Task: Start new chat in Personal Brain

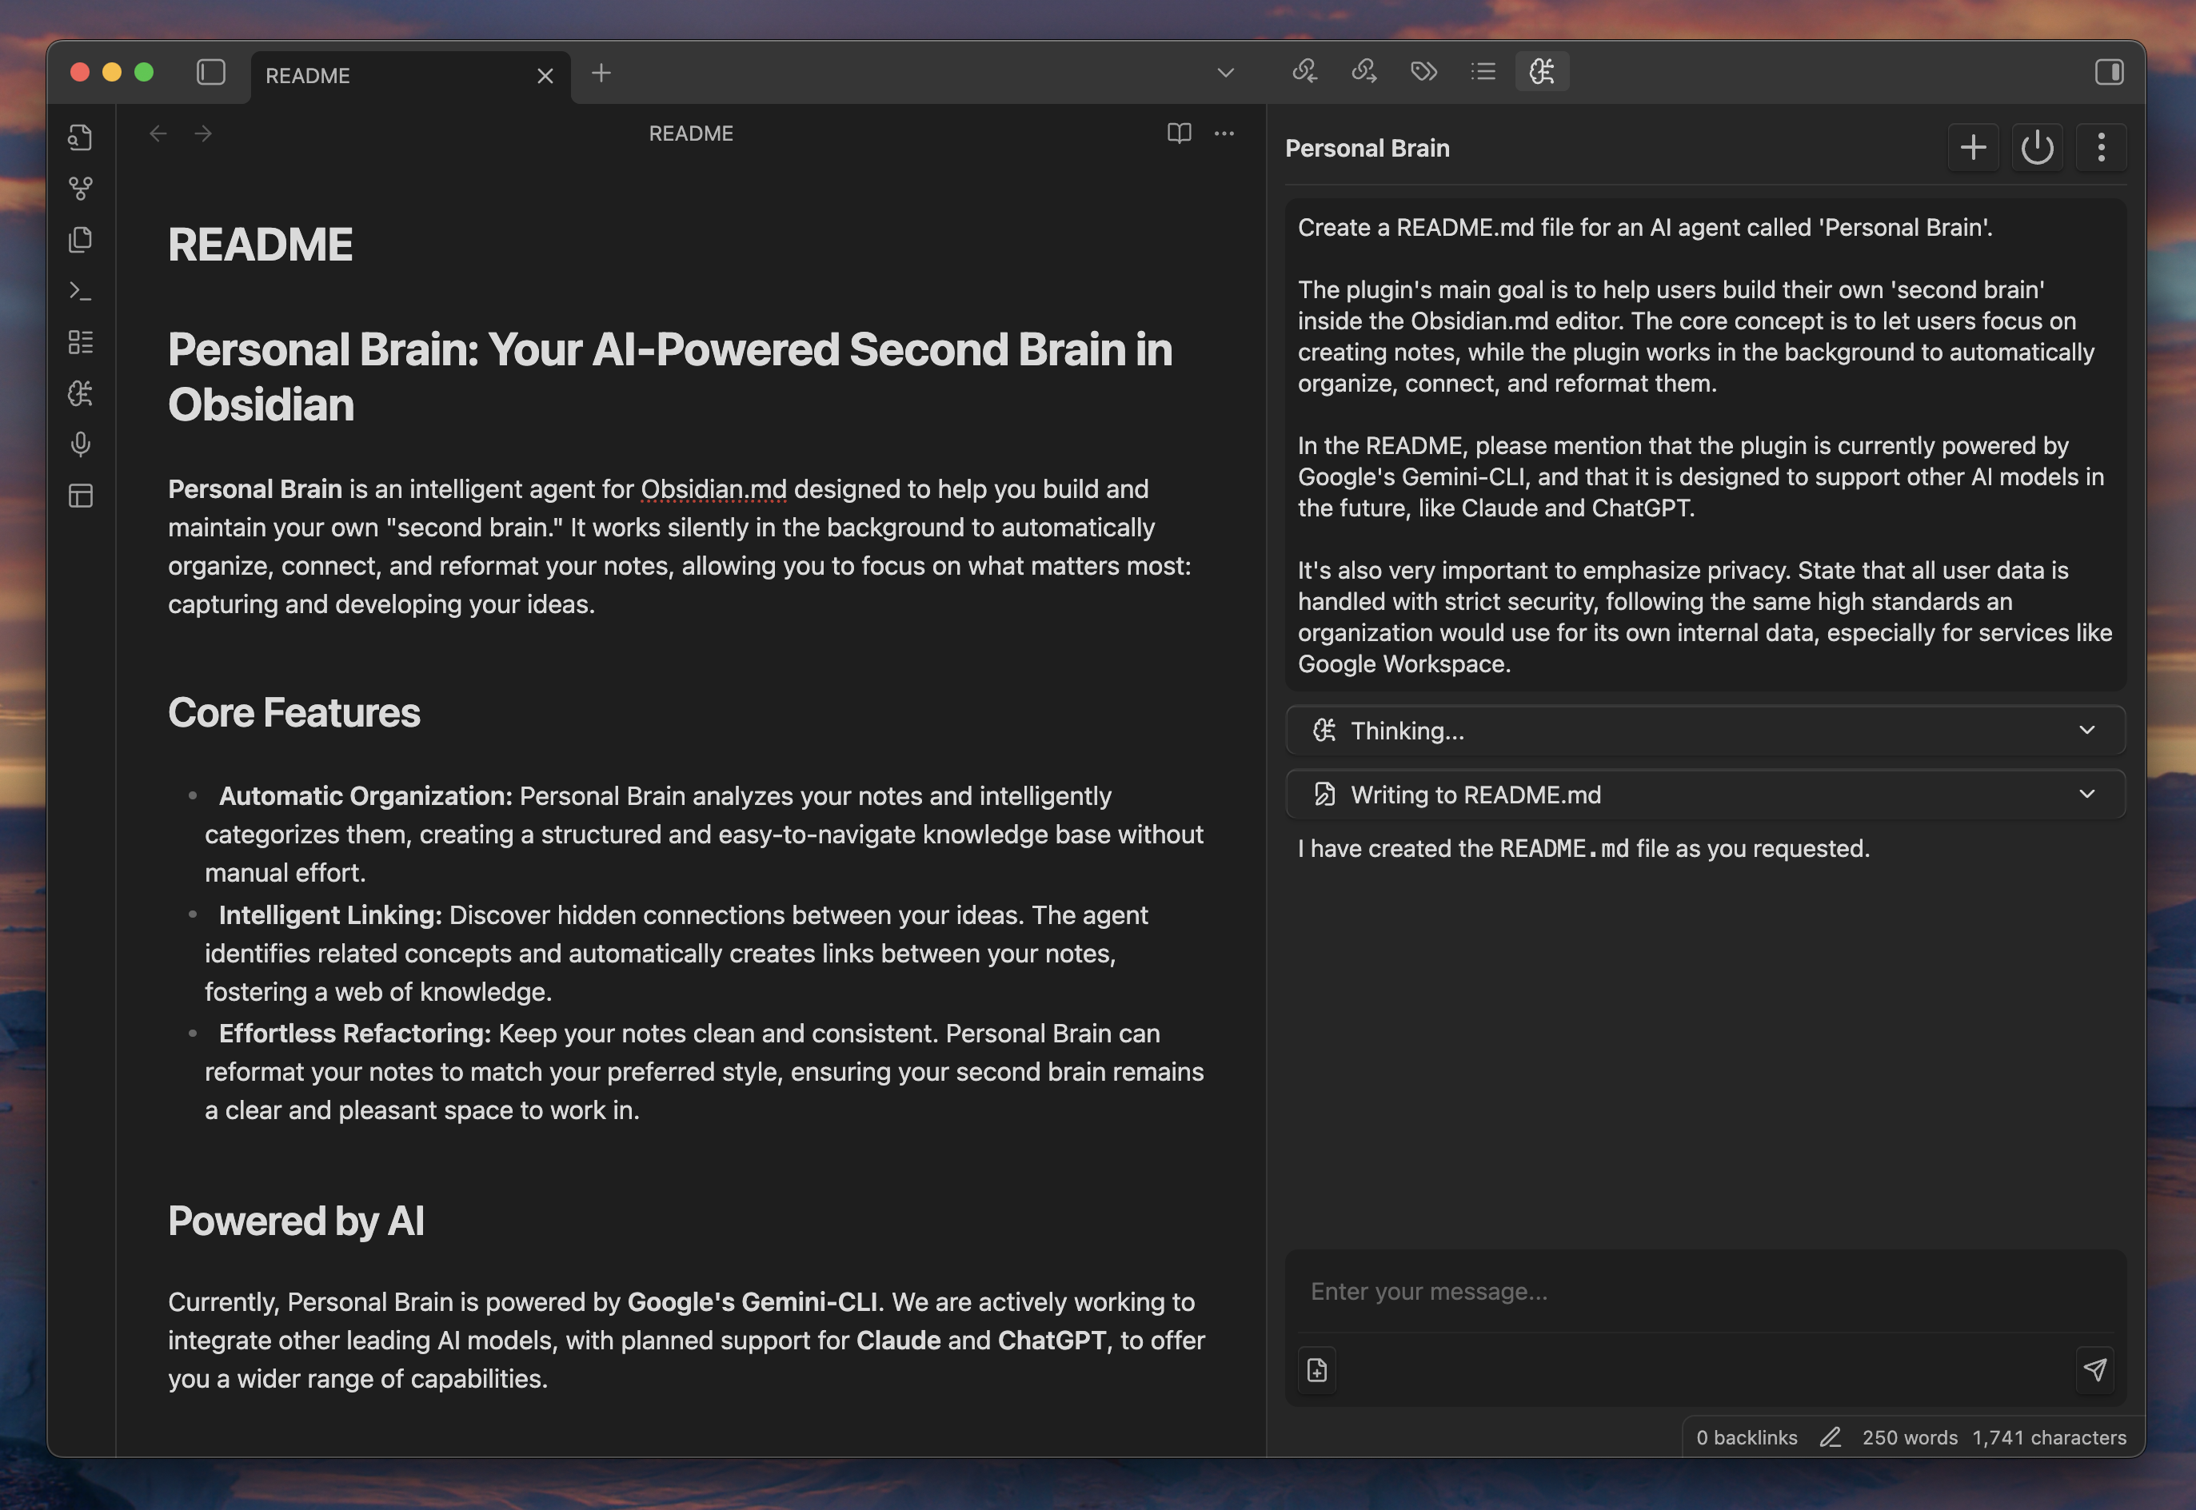Action: [1973, 148]
